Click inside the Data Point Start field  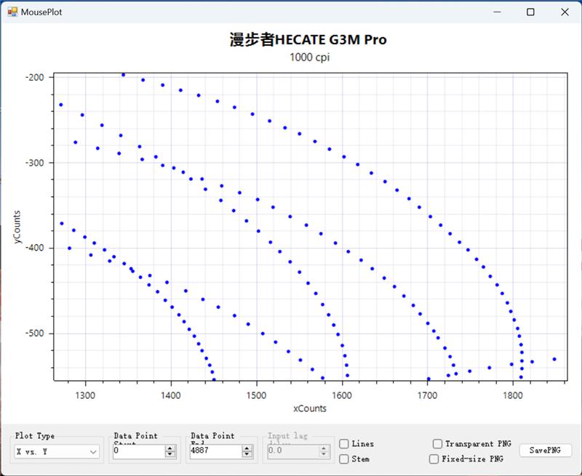(138, 452)
